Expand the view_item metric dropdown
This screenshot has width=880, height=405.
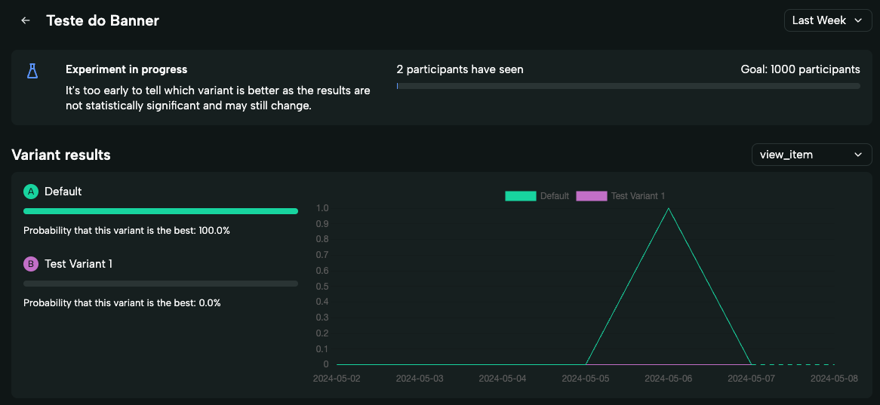811,155
